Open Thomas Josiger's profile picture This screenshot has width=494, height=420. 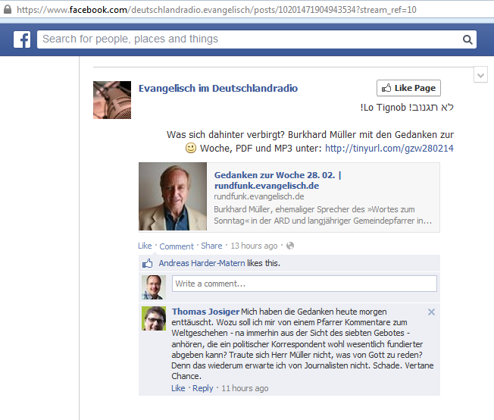[x=154, y=318]
